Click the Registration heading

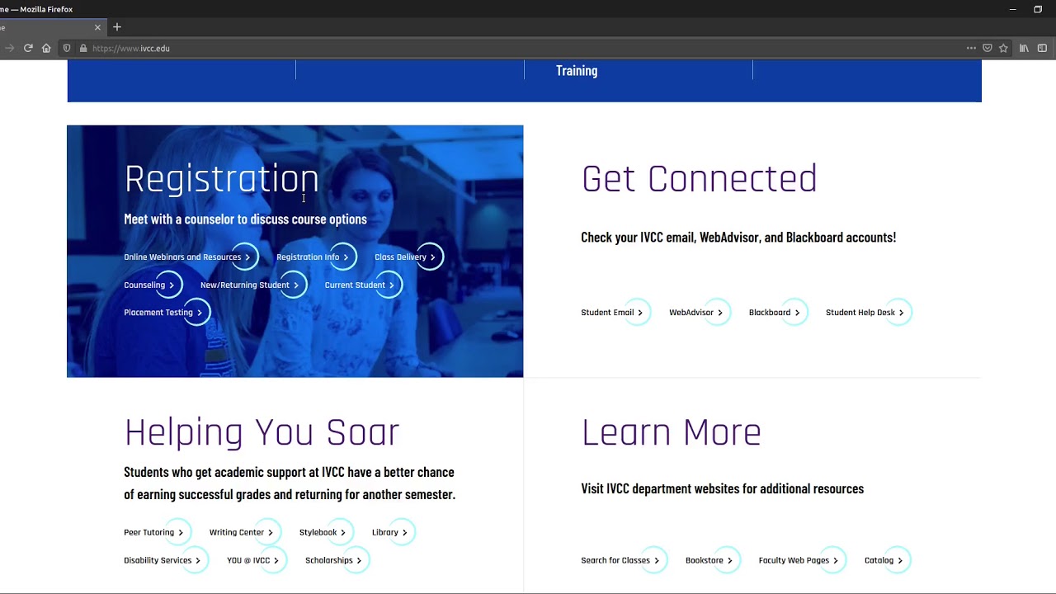click(221, 179)
